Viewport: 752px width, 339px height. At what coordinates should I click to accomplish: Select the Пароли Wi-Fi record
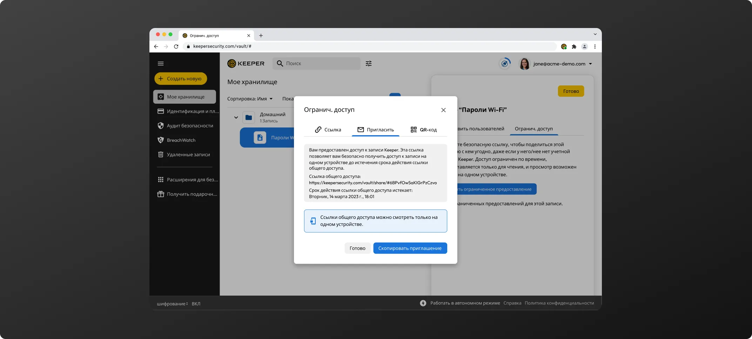point(267,138)
